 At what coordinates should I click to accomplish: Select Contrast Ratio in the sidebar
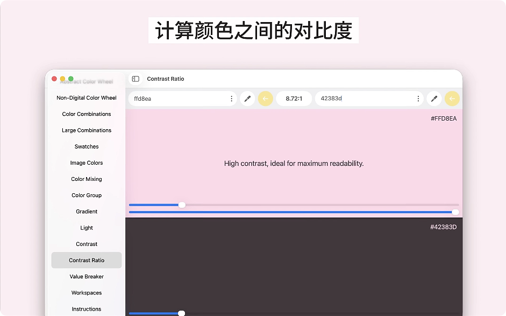(x=86, y=260)
